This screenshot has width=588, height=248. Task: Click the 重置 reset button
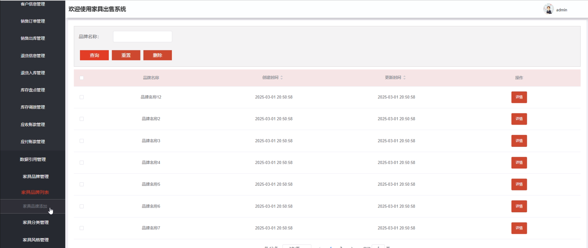126,55
